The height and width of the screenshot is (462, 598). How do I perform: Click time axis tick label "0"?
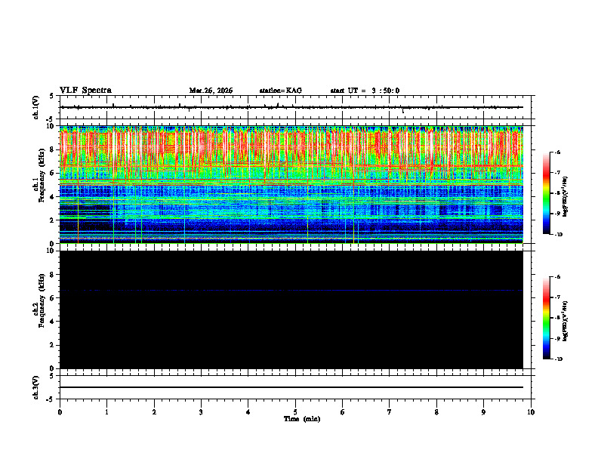click(60, 412)
